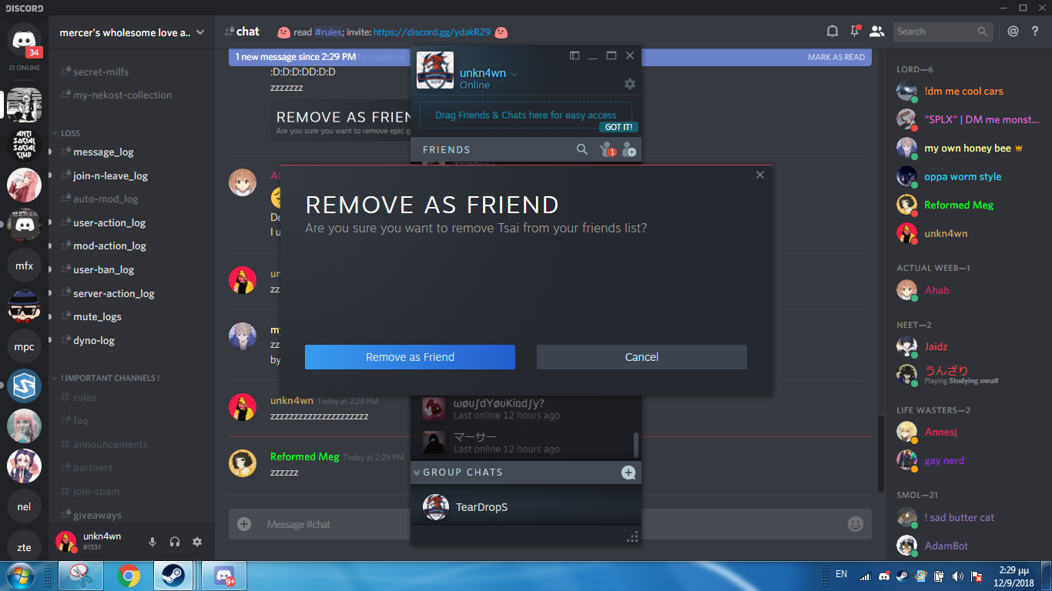Screen dimensions: 1052x591
Task: Click the Steam friends list scrollbar
Action: click(x=636, y=444)
